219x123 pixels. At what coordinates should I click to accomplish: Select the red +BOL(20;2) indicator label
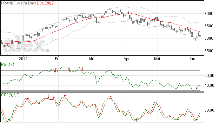[45, 3]
